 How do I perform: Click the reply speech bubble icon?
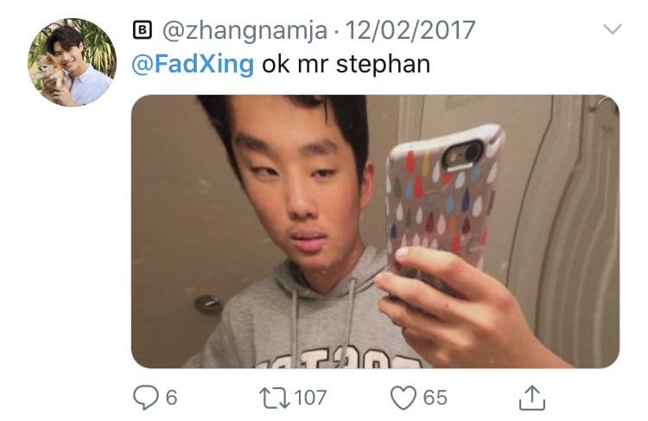pyautogui.click(x=145, y=398)
